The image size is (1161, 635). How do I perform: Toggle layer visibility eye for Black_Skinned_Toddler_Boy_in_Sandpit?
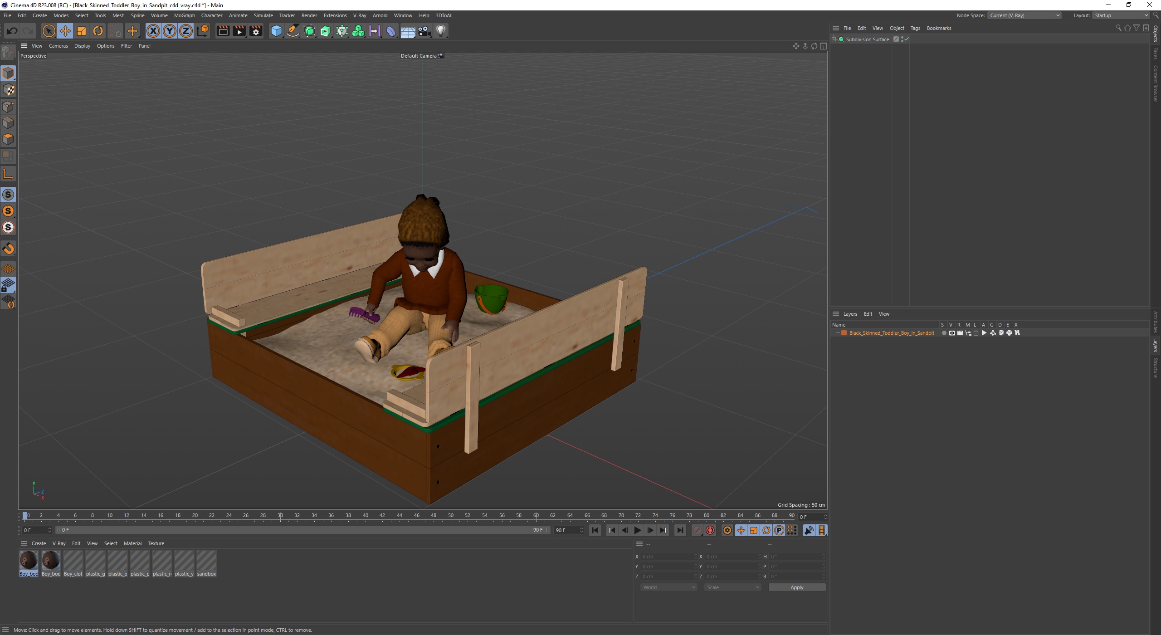pyautogui.click(x=952, y=333)
